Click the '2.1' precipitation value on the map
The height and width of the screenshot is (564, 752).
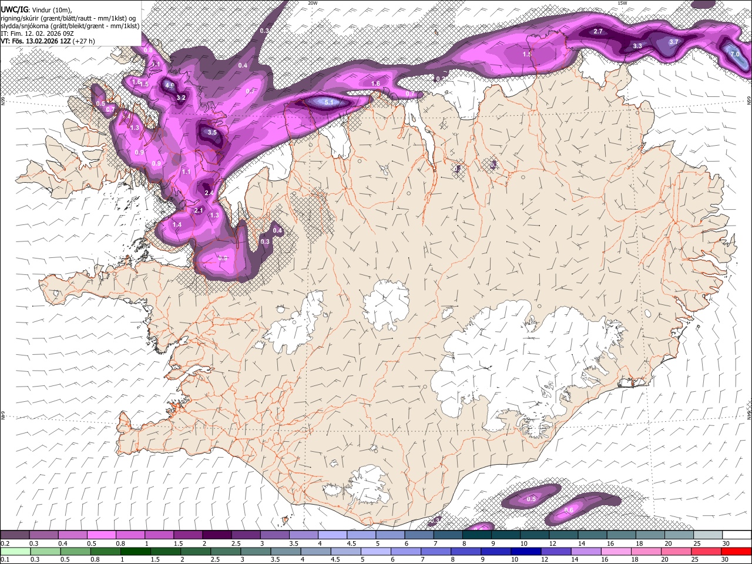click(198, 210)
